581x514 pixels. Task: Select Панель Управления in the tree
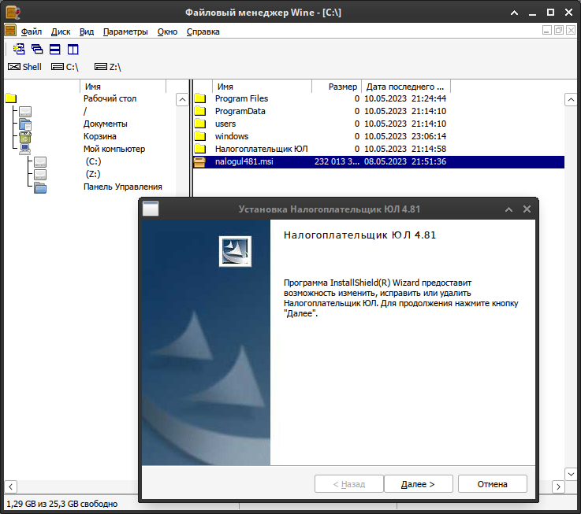coord(123,187)
